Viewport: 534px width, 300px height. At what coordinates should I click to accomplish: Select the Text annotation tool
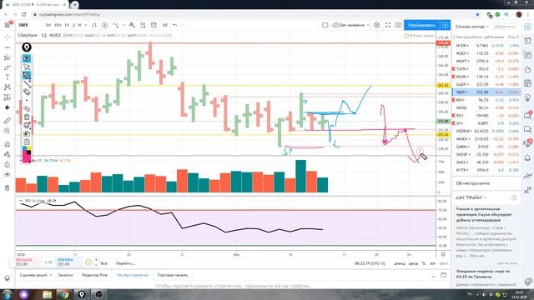(x=8, y=77)
